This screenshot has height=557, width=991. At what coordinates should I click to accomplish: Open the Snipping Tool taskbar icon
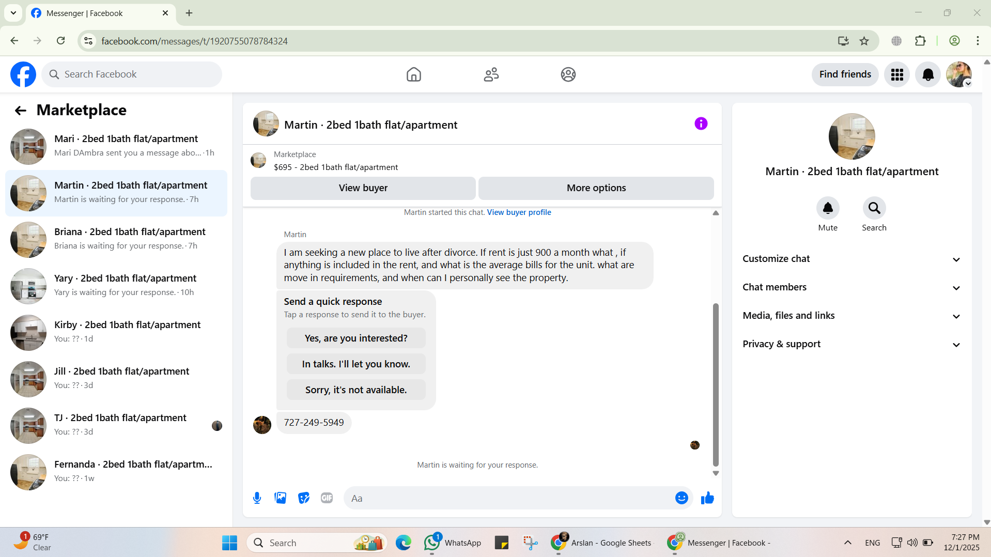[x=530, y=543]
